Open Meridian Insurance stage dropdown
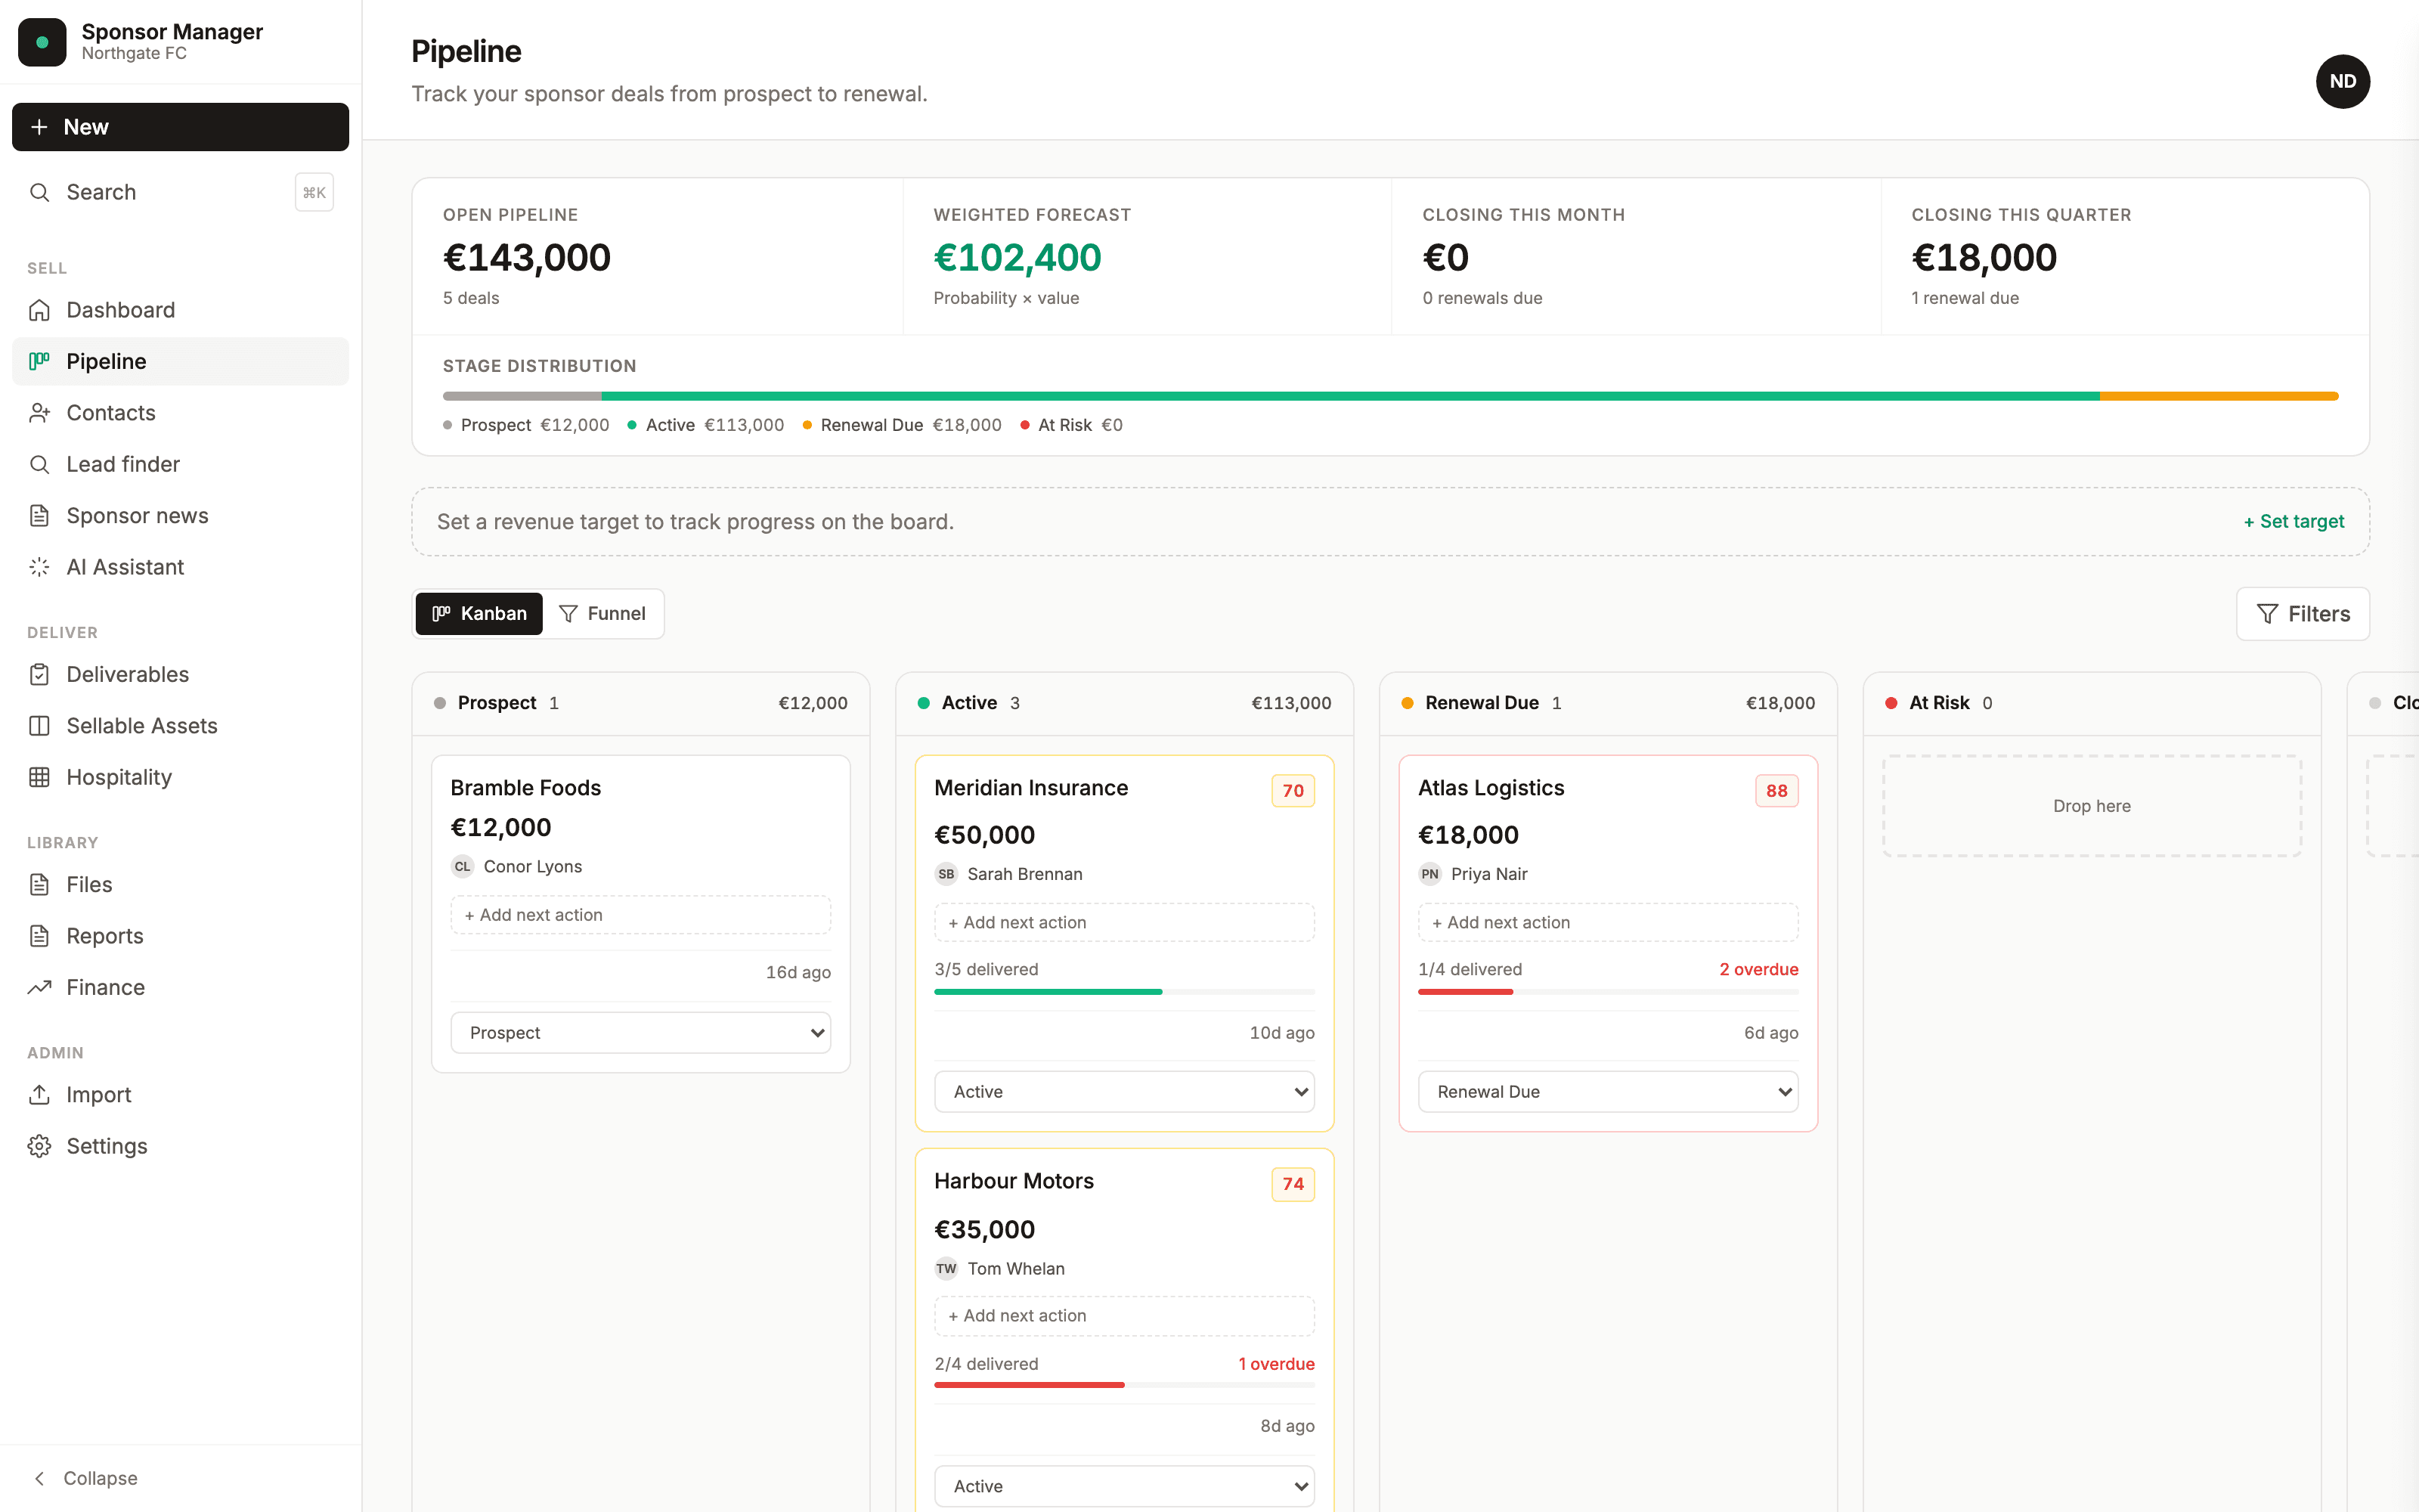2419x1512 pixels. [x=1125, y=1092]
